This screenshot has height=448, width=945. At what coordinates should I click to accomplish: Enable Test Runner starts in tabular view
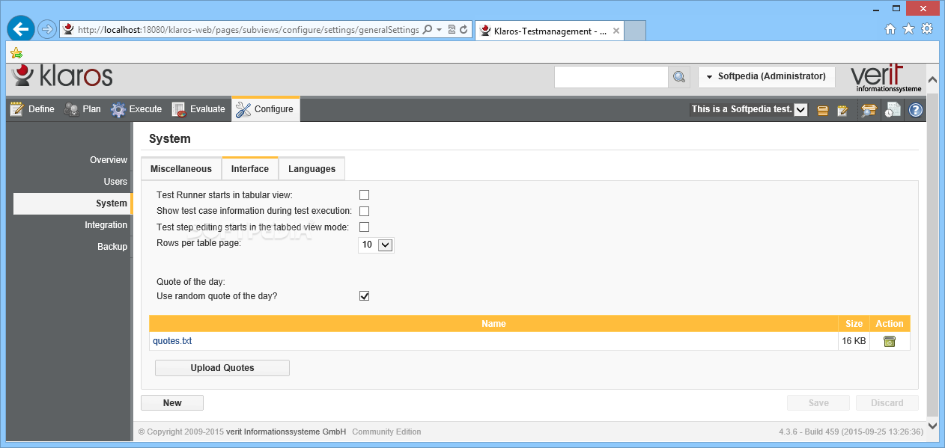click(x=364, y=195)
